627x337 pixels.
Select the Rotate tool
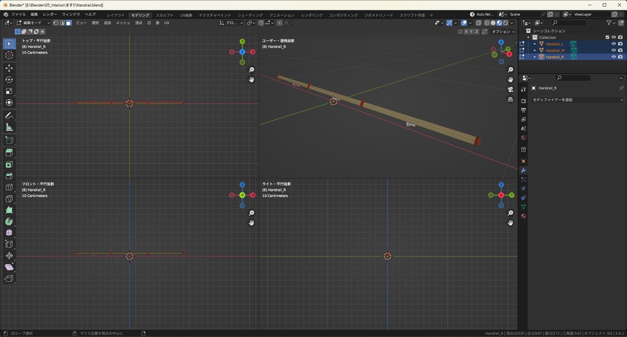9,80
